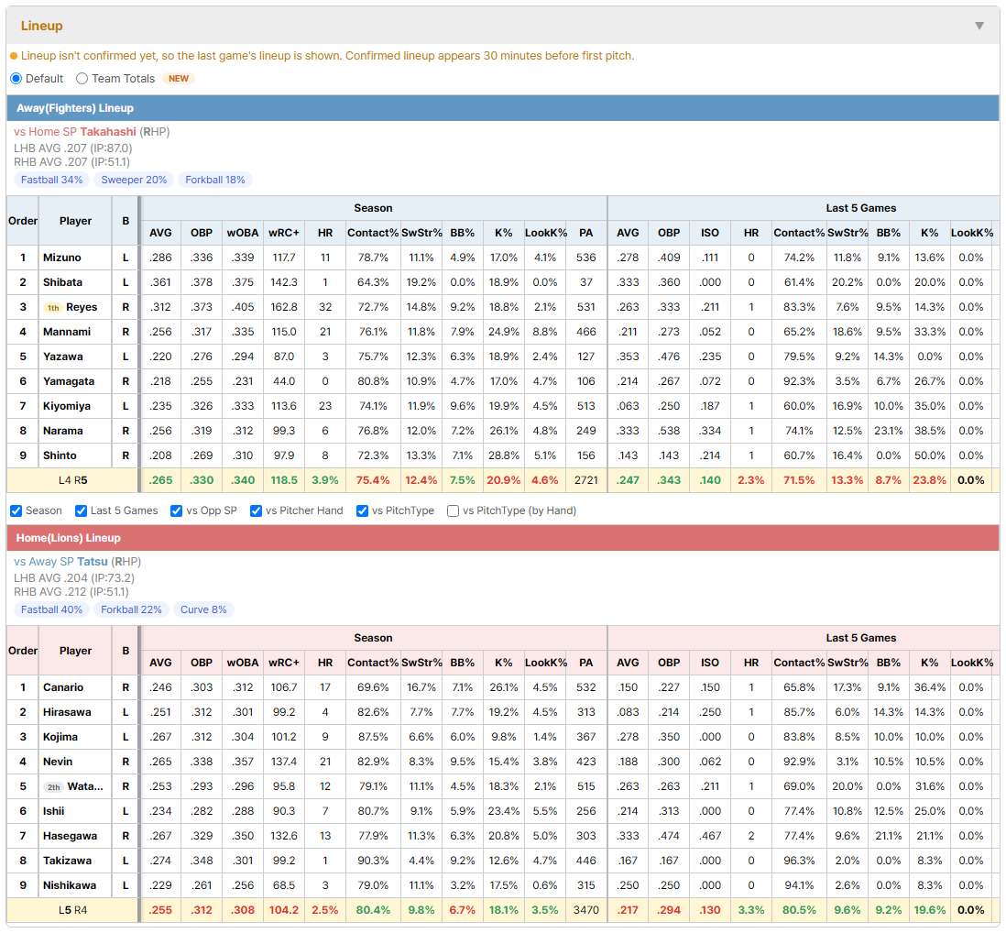Click the Forkball 18% pitch tag
The image size is (1006, 933).
215,180
